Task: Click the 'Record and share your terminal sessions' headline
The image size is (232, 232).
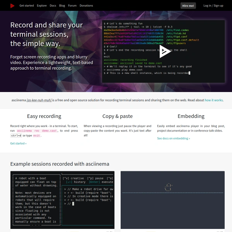Action: [46, 34]
